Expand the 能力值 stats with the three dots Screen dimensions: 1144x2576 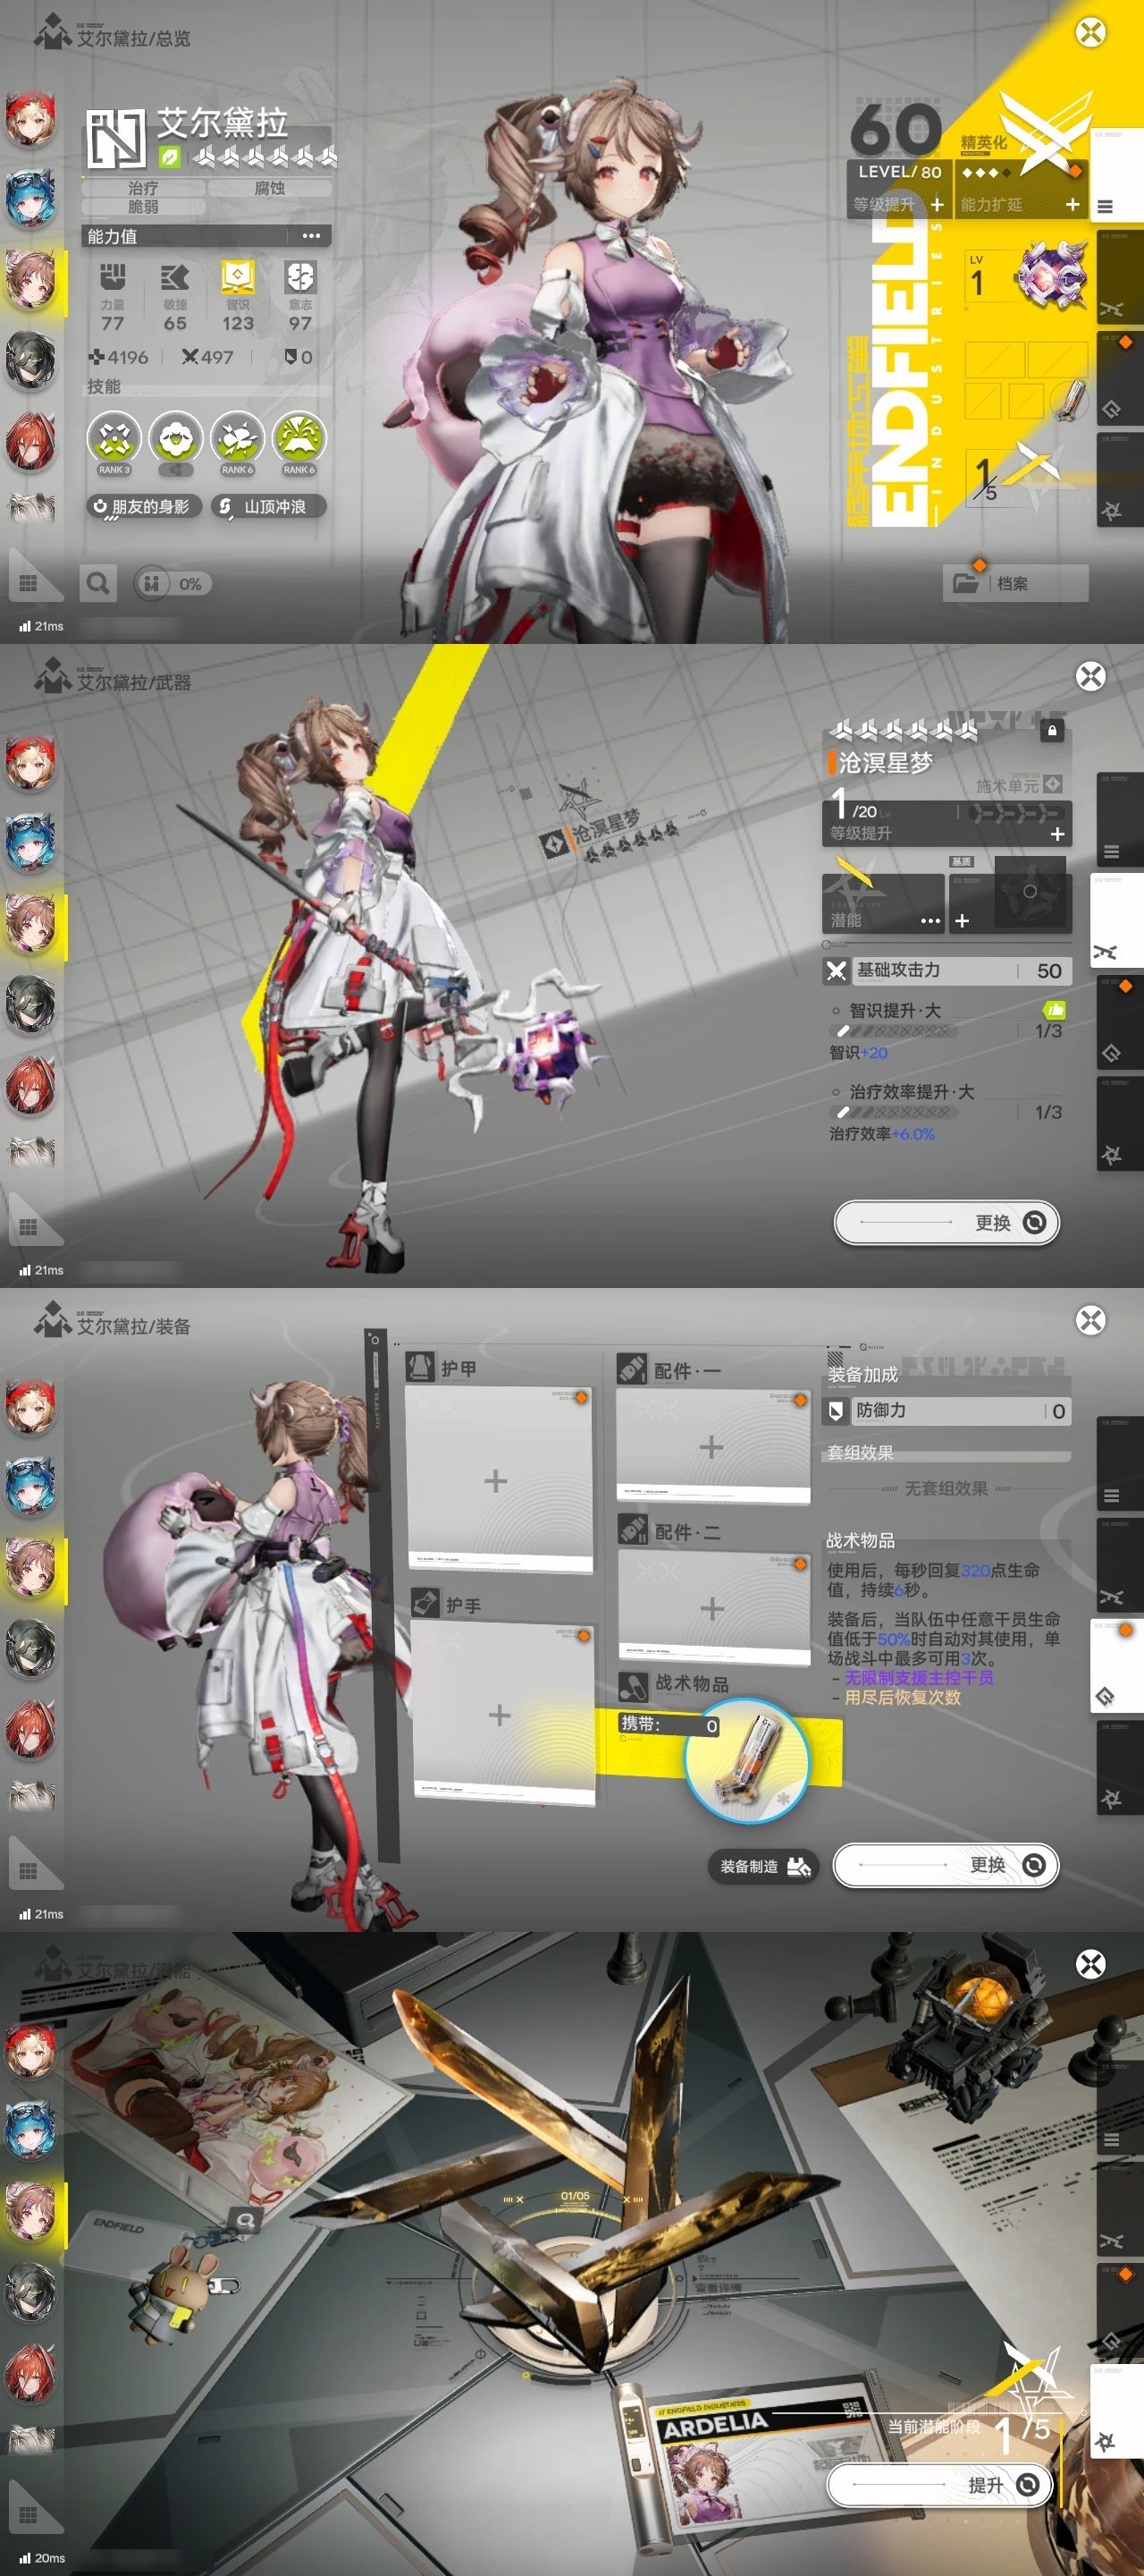[x=311, y=236]
